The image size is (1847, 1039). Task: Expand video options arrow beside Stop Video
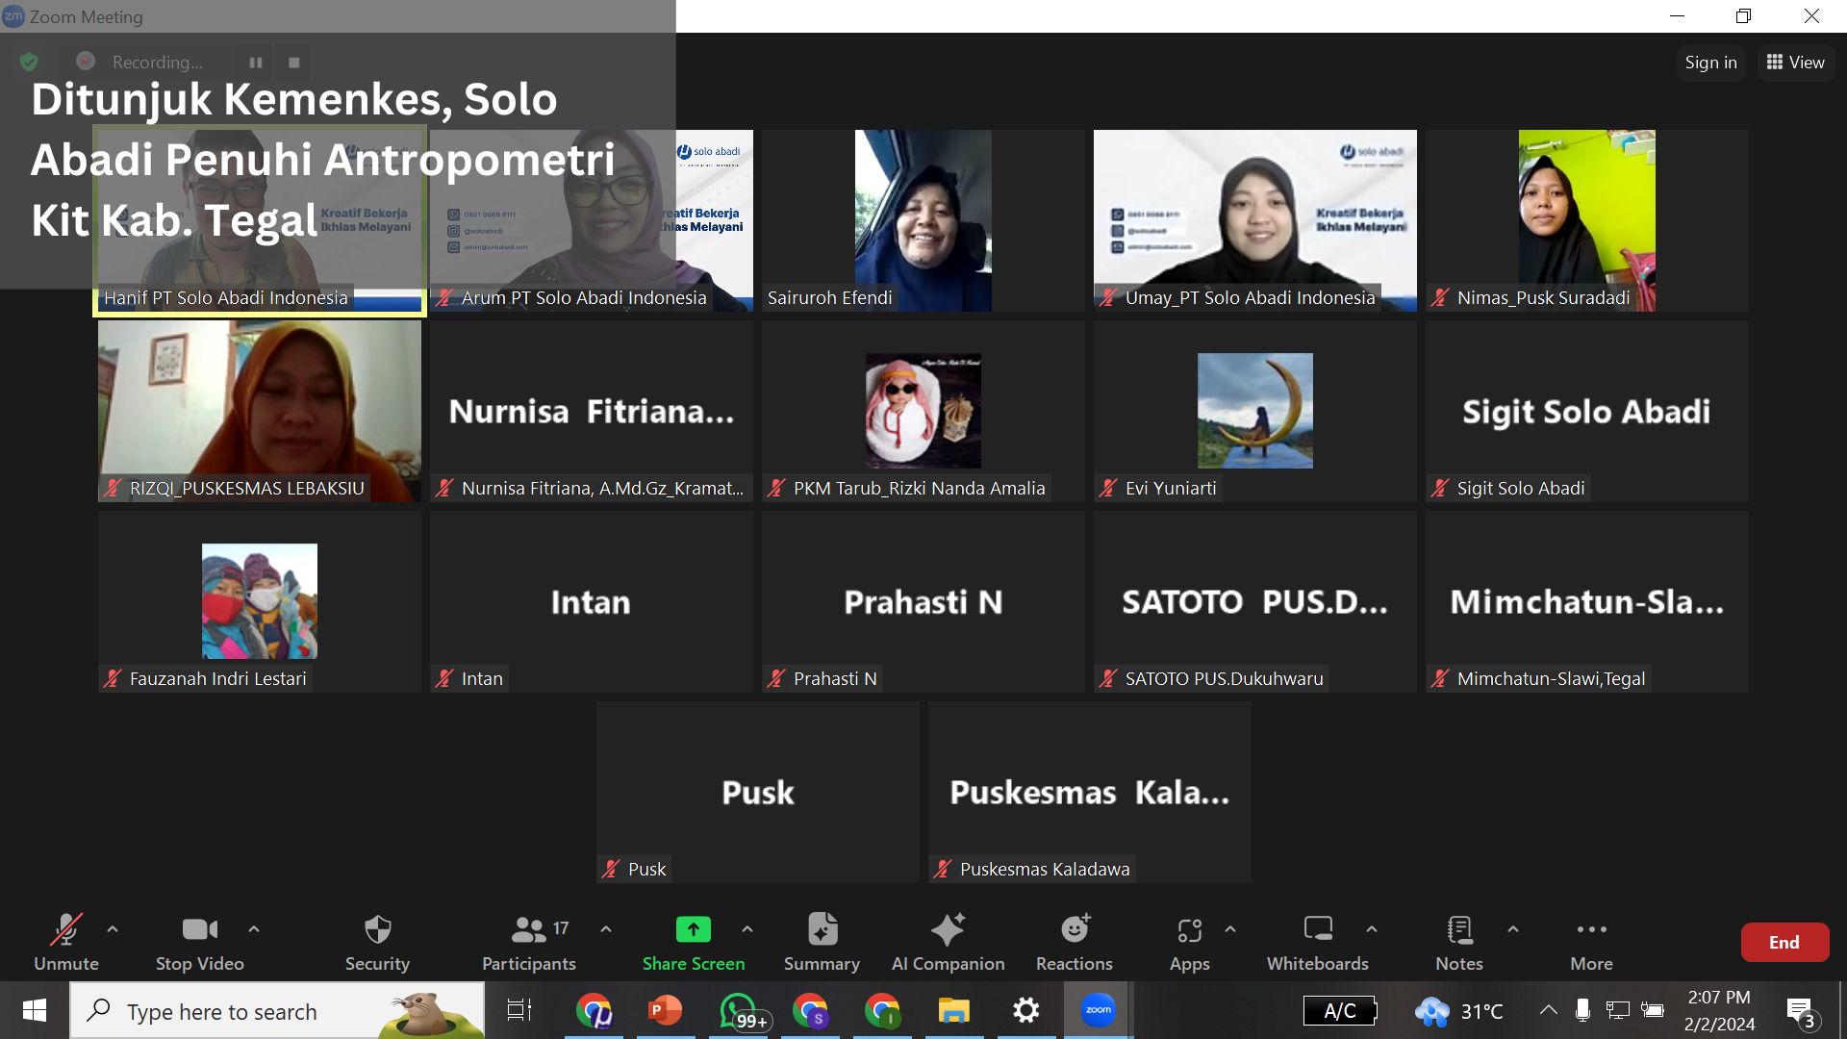pos(254,929)
